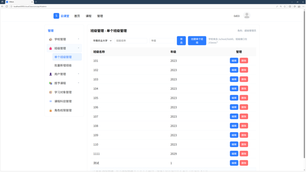Click the 学校管理 school icon
This screenshot has width=306, height=172.
51,39
